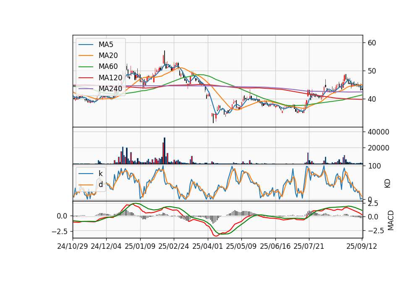The width and height of the screenshot is (403, 290).
Task: Click the lowest candlestick in April 2025
Action: click(x=213, y=118)
